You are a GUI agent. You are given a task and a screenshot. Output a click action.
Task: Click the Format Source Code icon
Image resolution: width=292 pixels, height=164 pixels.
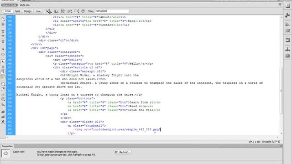[x=3, y=122]
